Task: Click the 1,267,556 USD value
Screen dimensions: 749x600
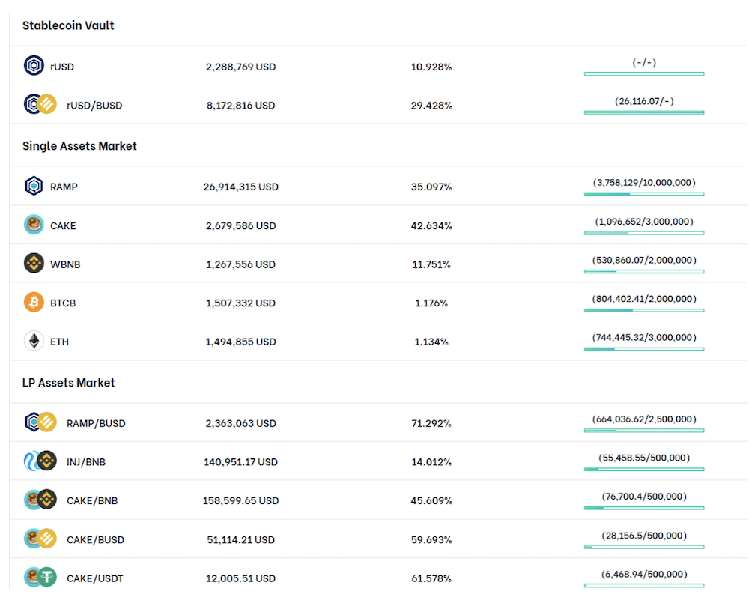Action: (240, 264)
